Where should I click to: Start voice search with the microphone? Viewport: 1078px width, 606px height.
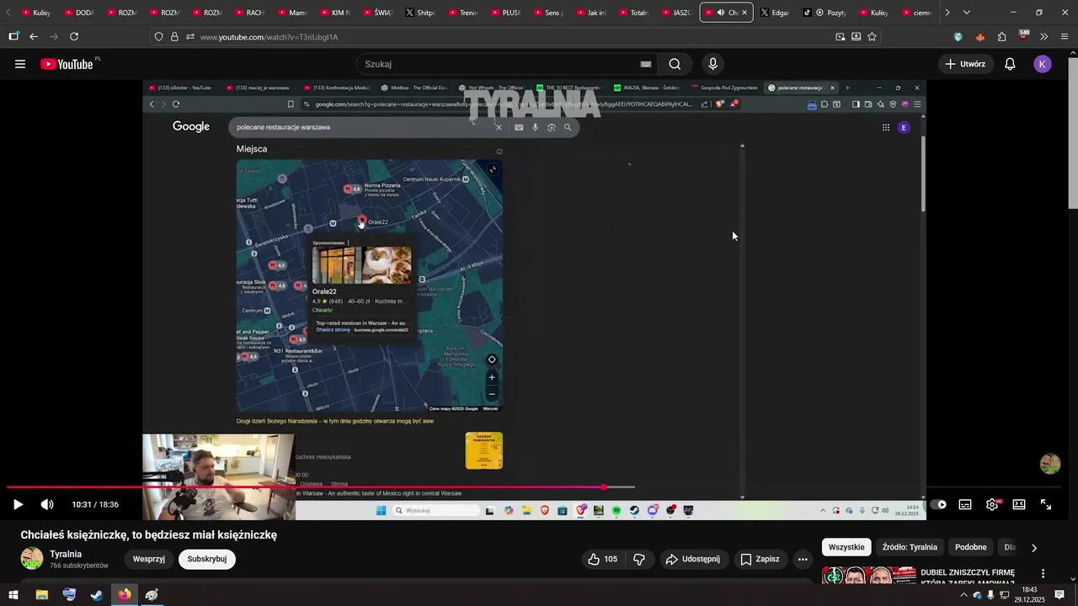713,64
